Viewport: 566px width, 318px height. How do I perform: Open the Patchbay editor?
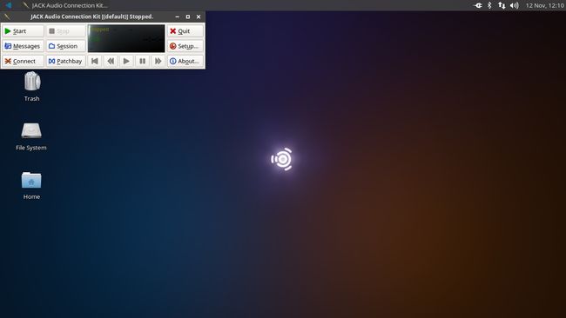65,61
